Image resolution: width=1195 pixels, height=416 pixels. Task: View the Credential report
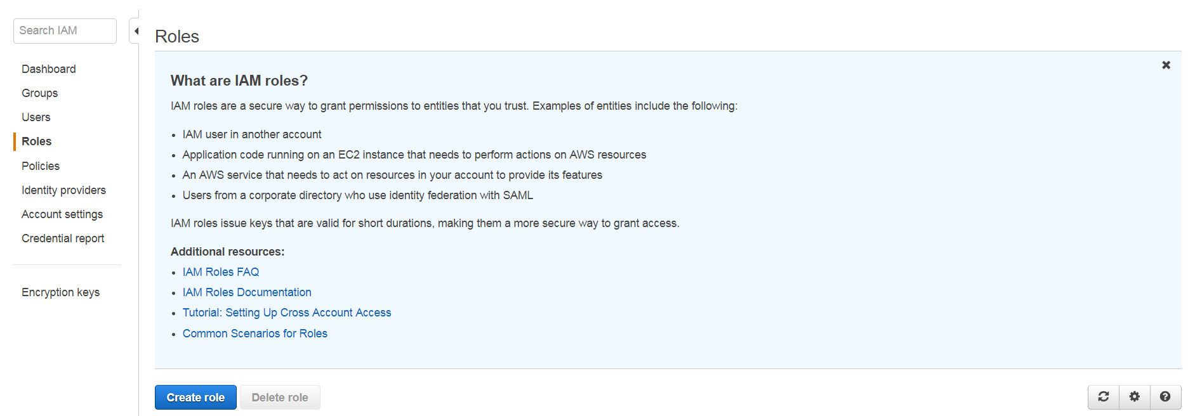(63, 238)
